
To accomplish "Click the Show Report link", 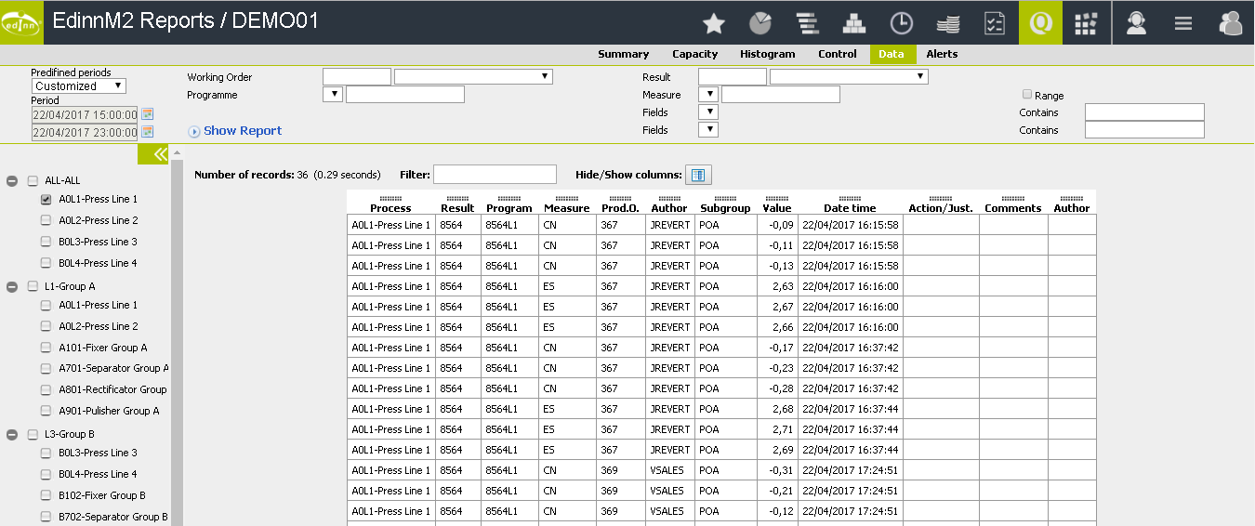I will coord(243,131).
